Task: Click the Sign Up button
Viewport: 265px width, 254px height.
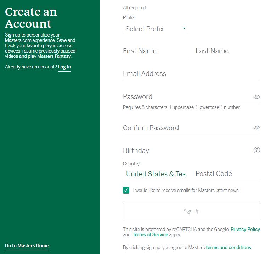Action: [191, 211]
